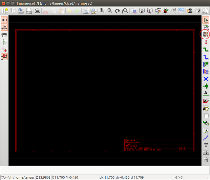Select the arrow cursor tool
Viewport: 210px width, 180px height.
pos(206,20)
